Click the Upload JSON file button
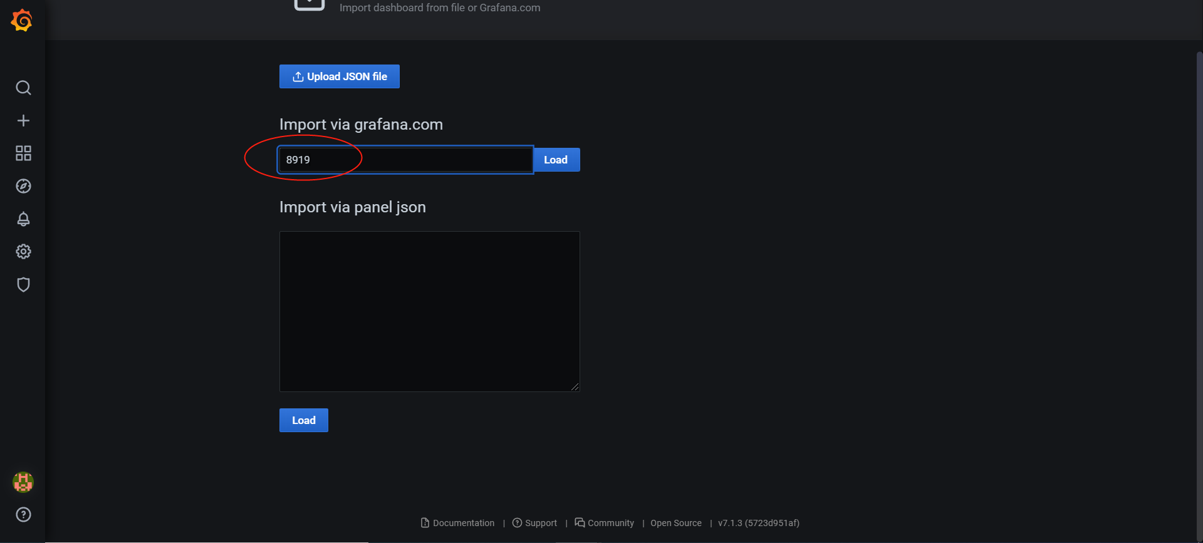The image size is (1203, 543). tap(340, 76)
